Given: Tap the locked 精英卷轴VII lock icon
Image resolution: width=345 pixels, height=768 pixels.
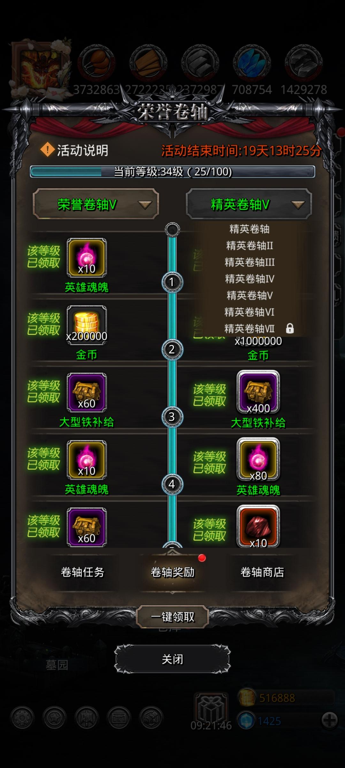Looking at the screenshot, I should (290, 328).
